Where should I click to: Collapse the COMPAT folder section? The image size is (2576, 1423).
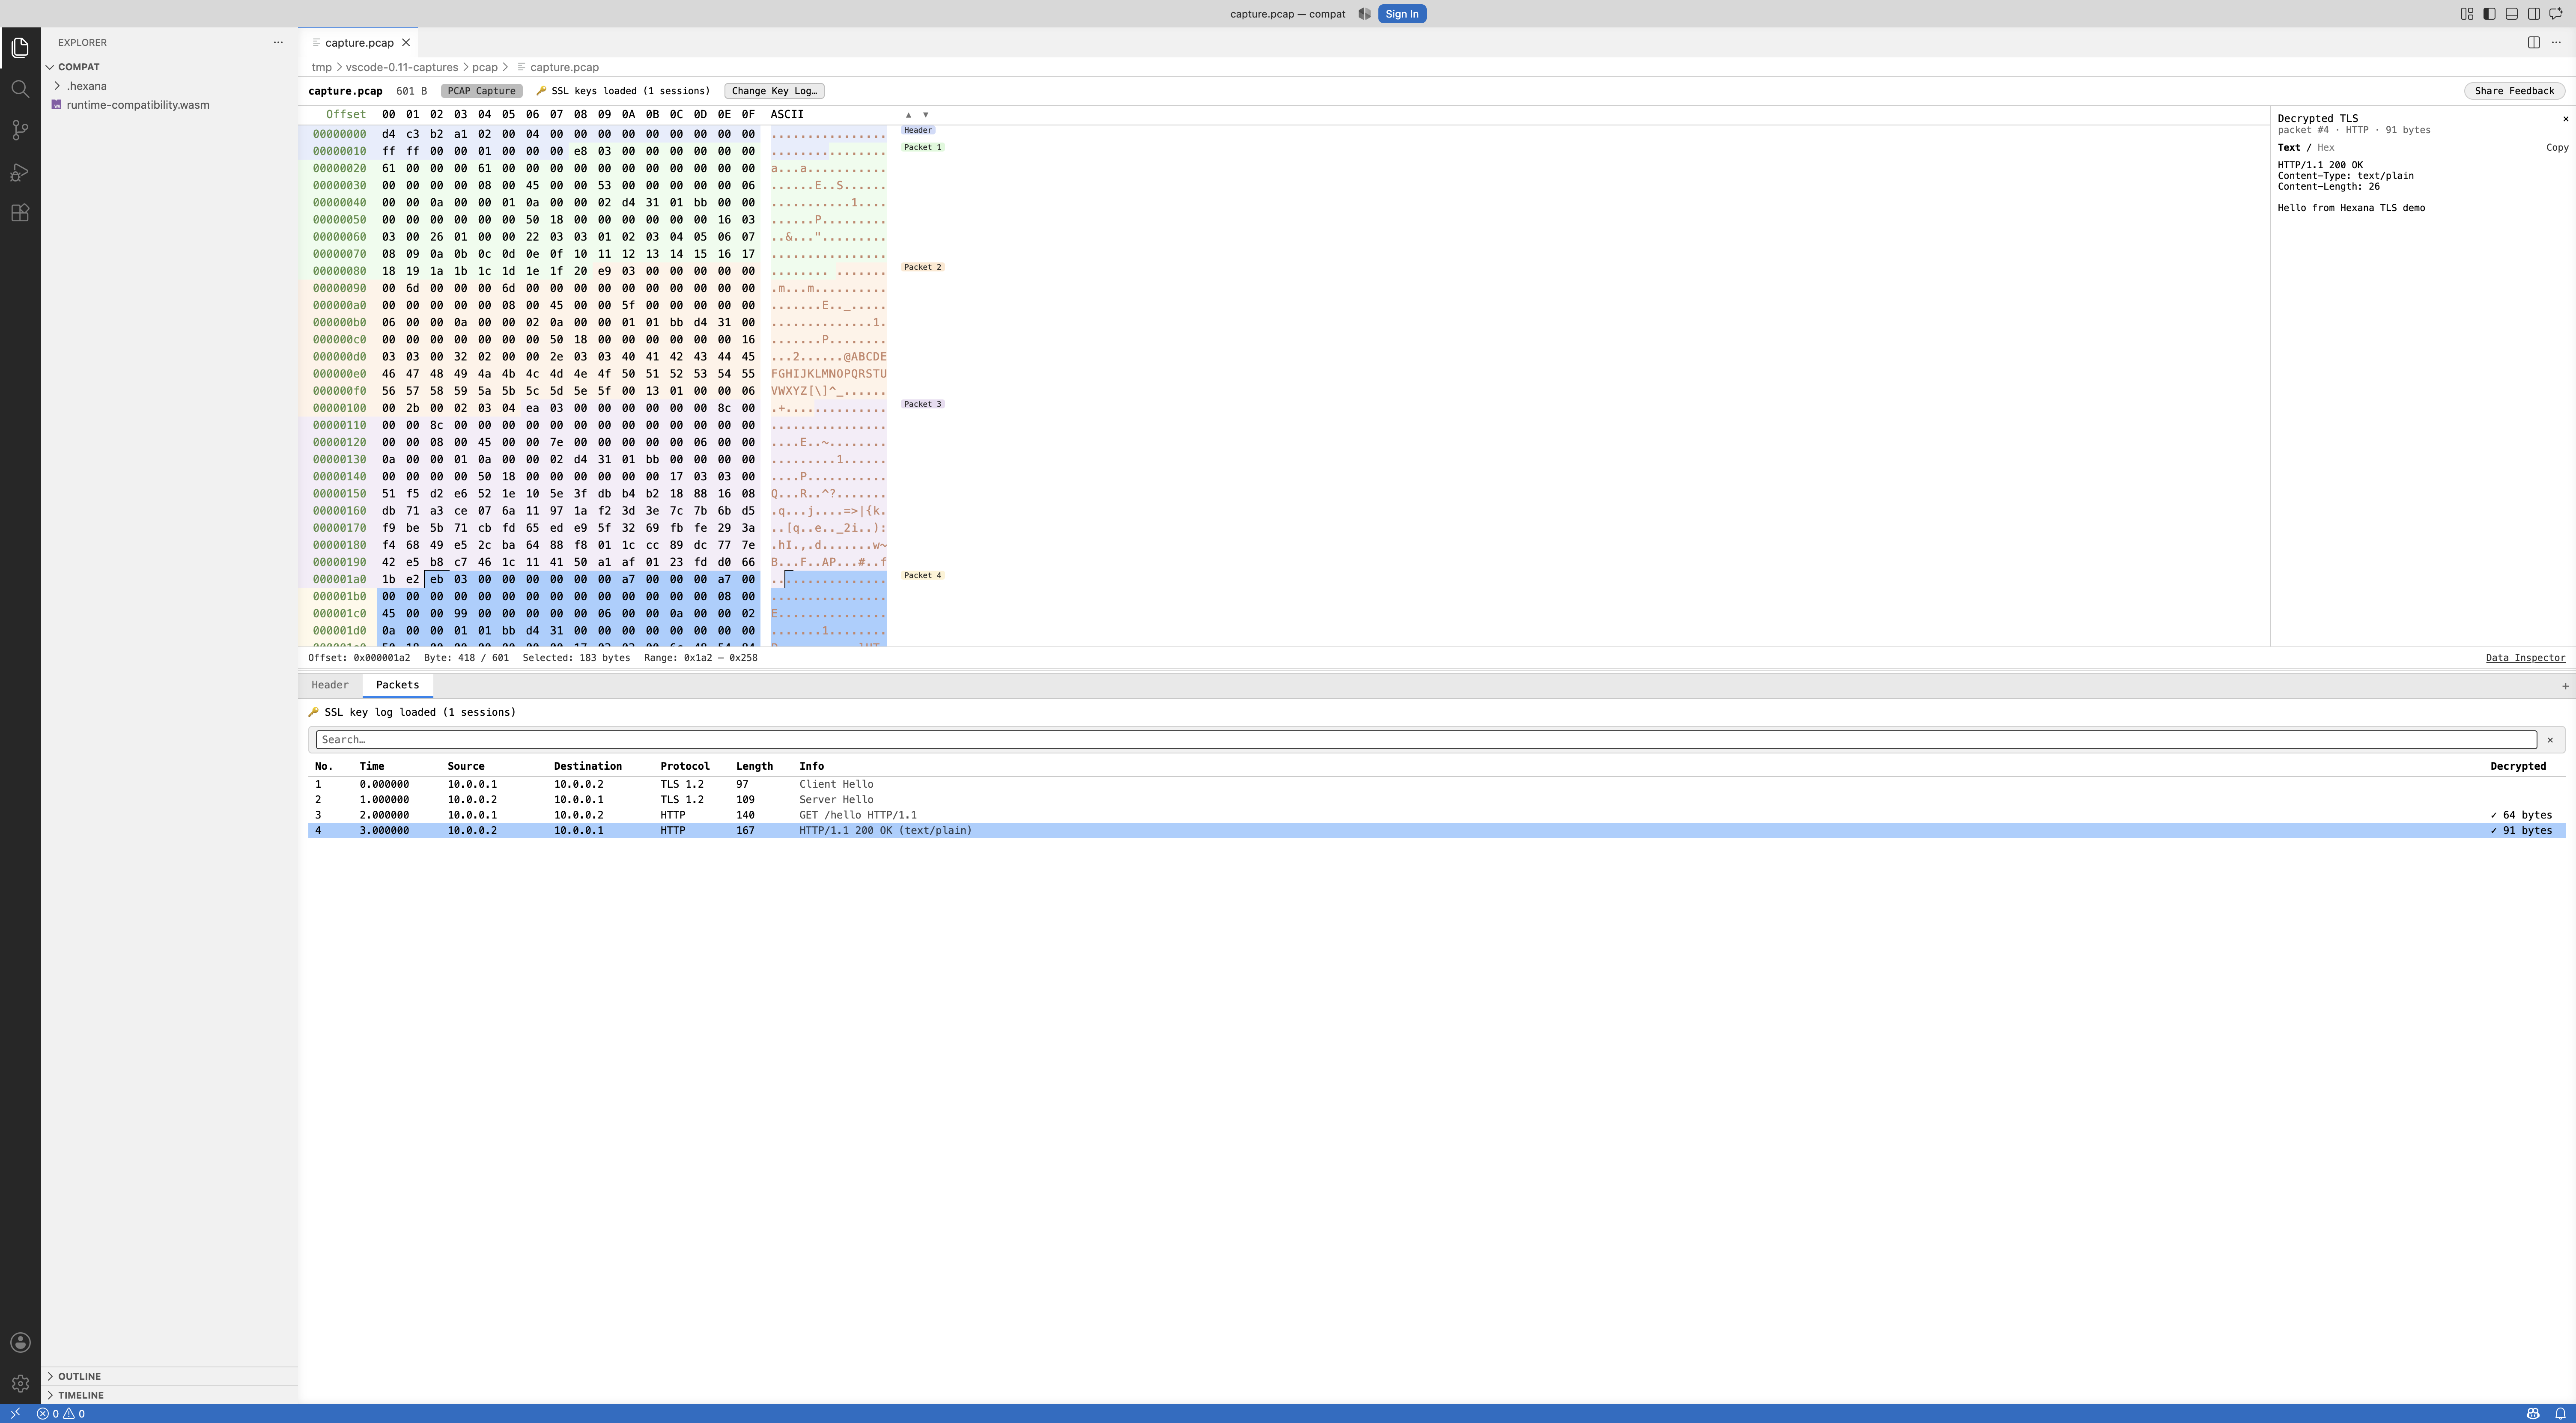click(78, 67)
